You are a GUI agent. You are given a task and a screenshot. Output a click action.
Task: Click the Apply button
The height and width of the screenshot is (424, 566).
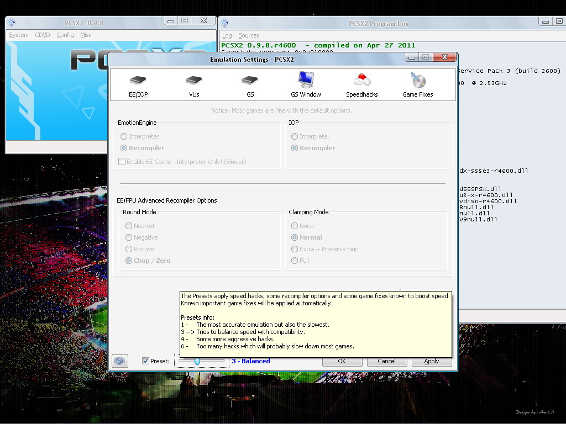point(431,361)
